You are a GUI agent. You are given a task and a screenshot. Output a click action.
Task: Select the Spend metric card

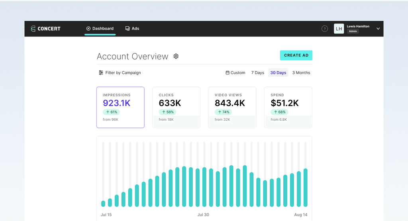[x=288, y=108]
